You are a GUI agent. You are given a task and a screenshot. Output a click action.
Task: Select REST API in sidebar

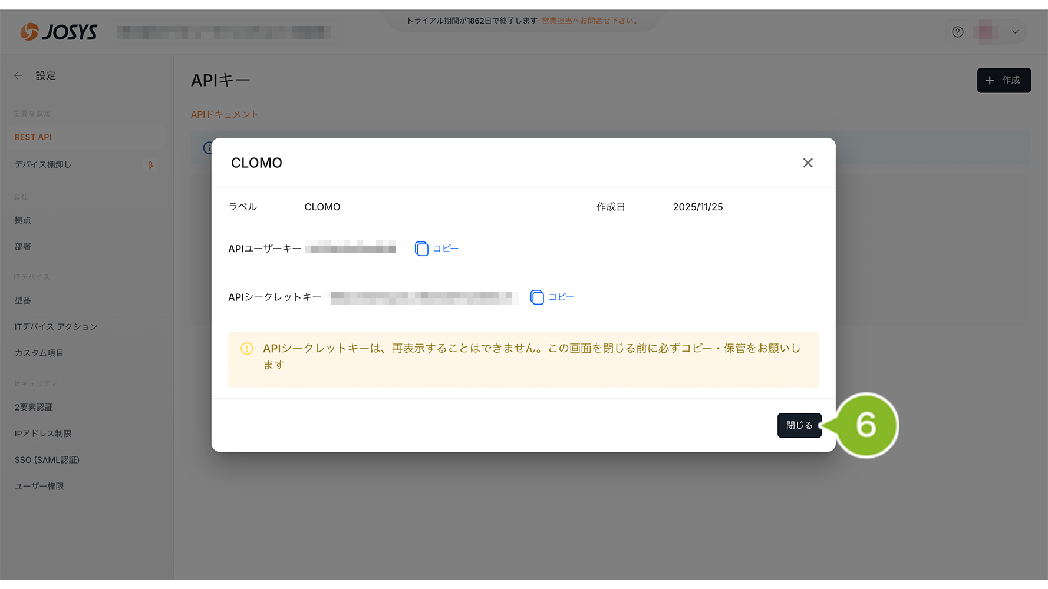pyautogui.click(x=33, y=137)
